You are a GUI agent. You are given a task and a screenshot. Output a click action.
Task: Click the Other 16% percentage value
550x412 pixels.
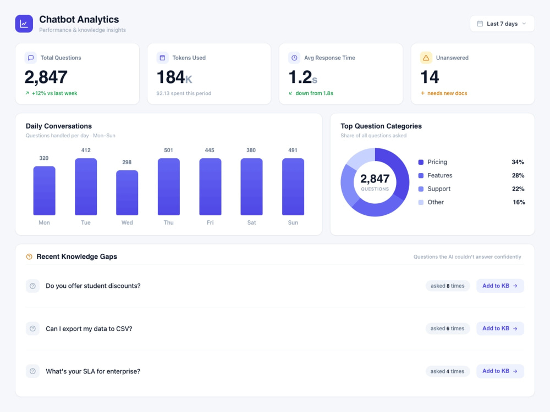519,202
